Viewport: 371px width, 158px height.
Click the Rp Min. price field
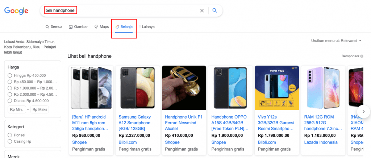(x=17, y=109)
